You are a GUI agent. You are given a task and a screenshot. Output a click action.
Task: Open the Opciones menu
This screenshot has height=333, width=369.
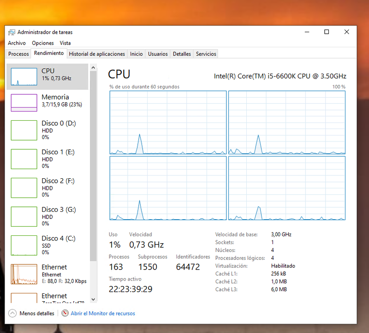[43, 43]
